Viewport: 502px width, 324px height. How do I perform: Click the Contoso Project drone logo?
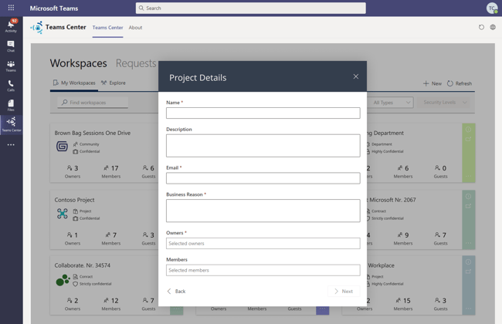coord(62,214)
